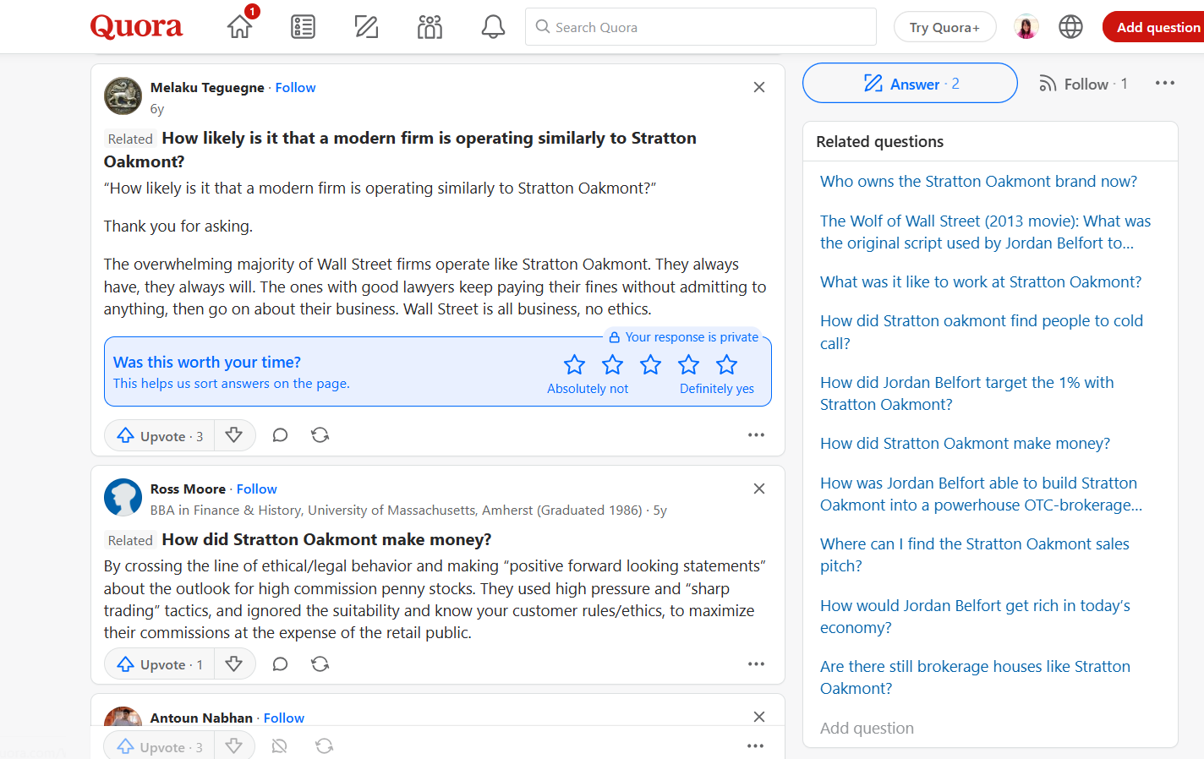Share Melaku Teguegne's answer
The image size is (1204, 759).
pos(320,435)
